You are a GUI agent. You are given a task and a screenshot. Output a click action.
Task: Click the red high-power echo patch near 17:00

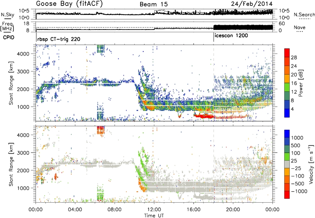(x=204, y=116)
